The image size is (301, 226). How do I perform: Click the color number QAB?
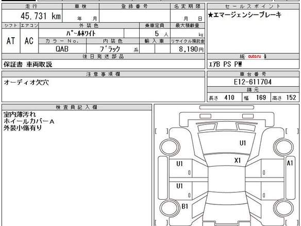pos(62,49)
